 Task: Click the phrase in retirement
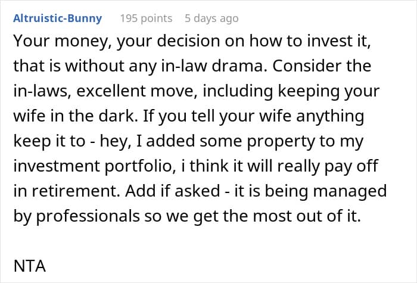(x=67, y=191)
